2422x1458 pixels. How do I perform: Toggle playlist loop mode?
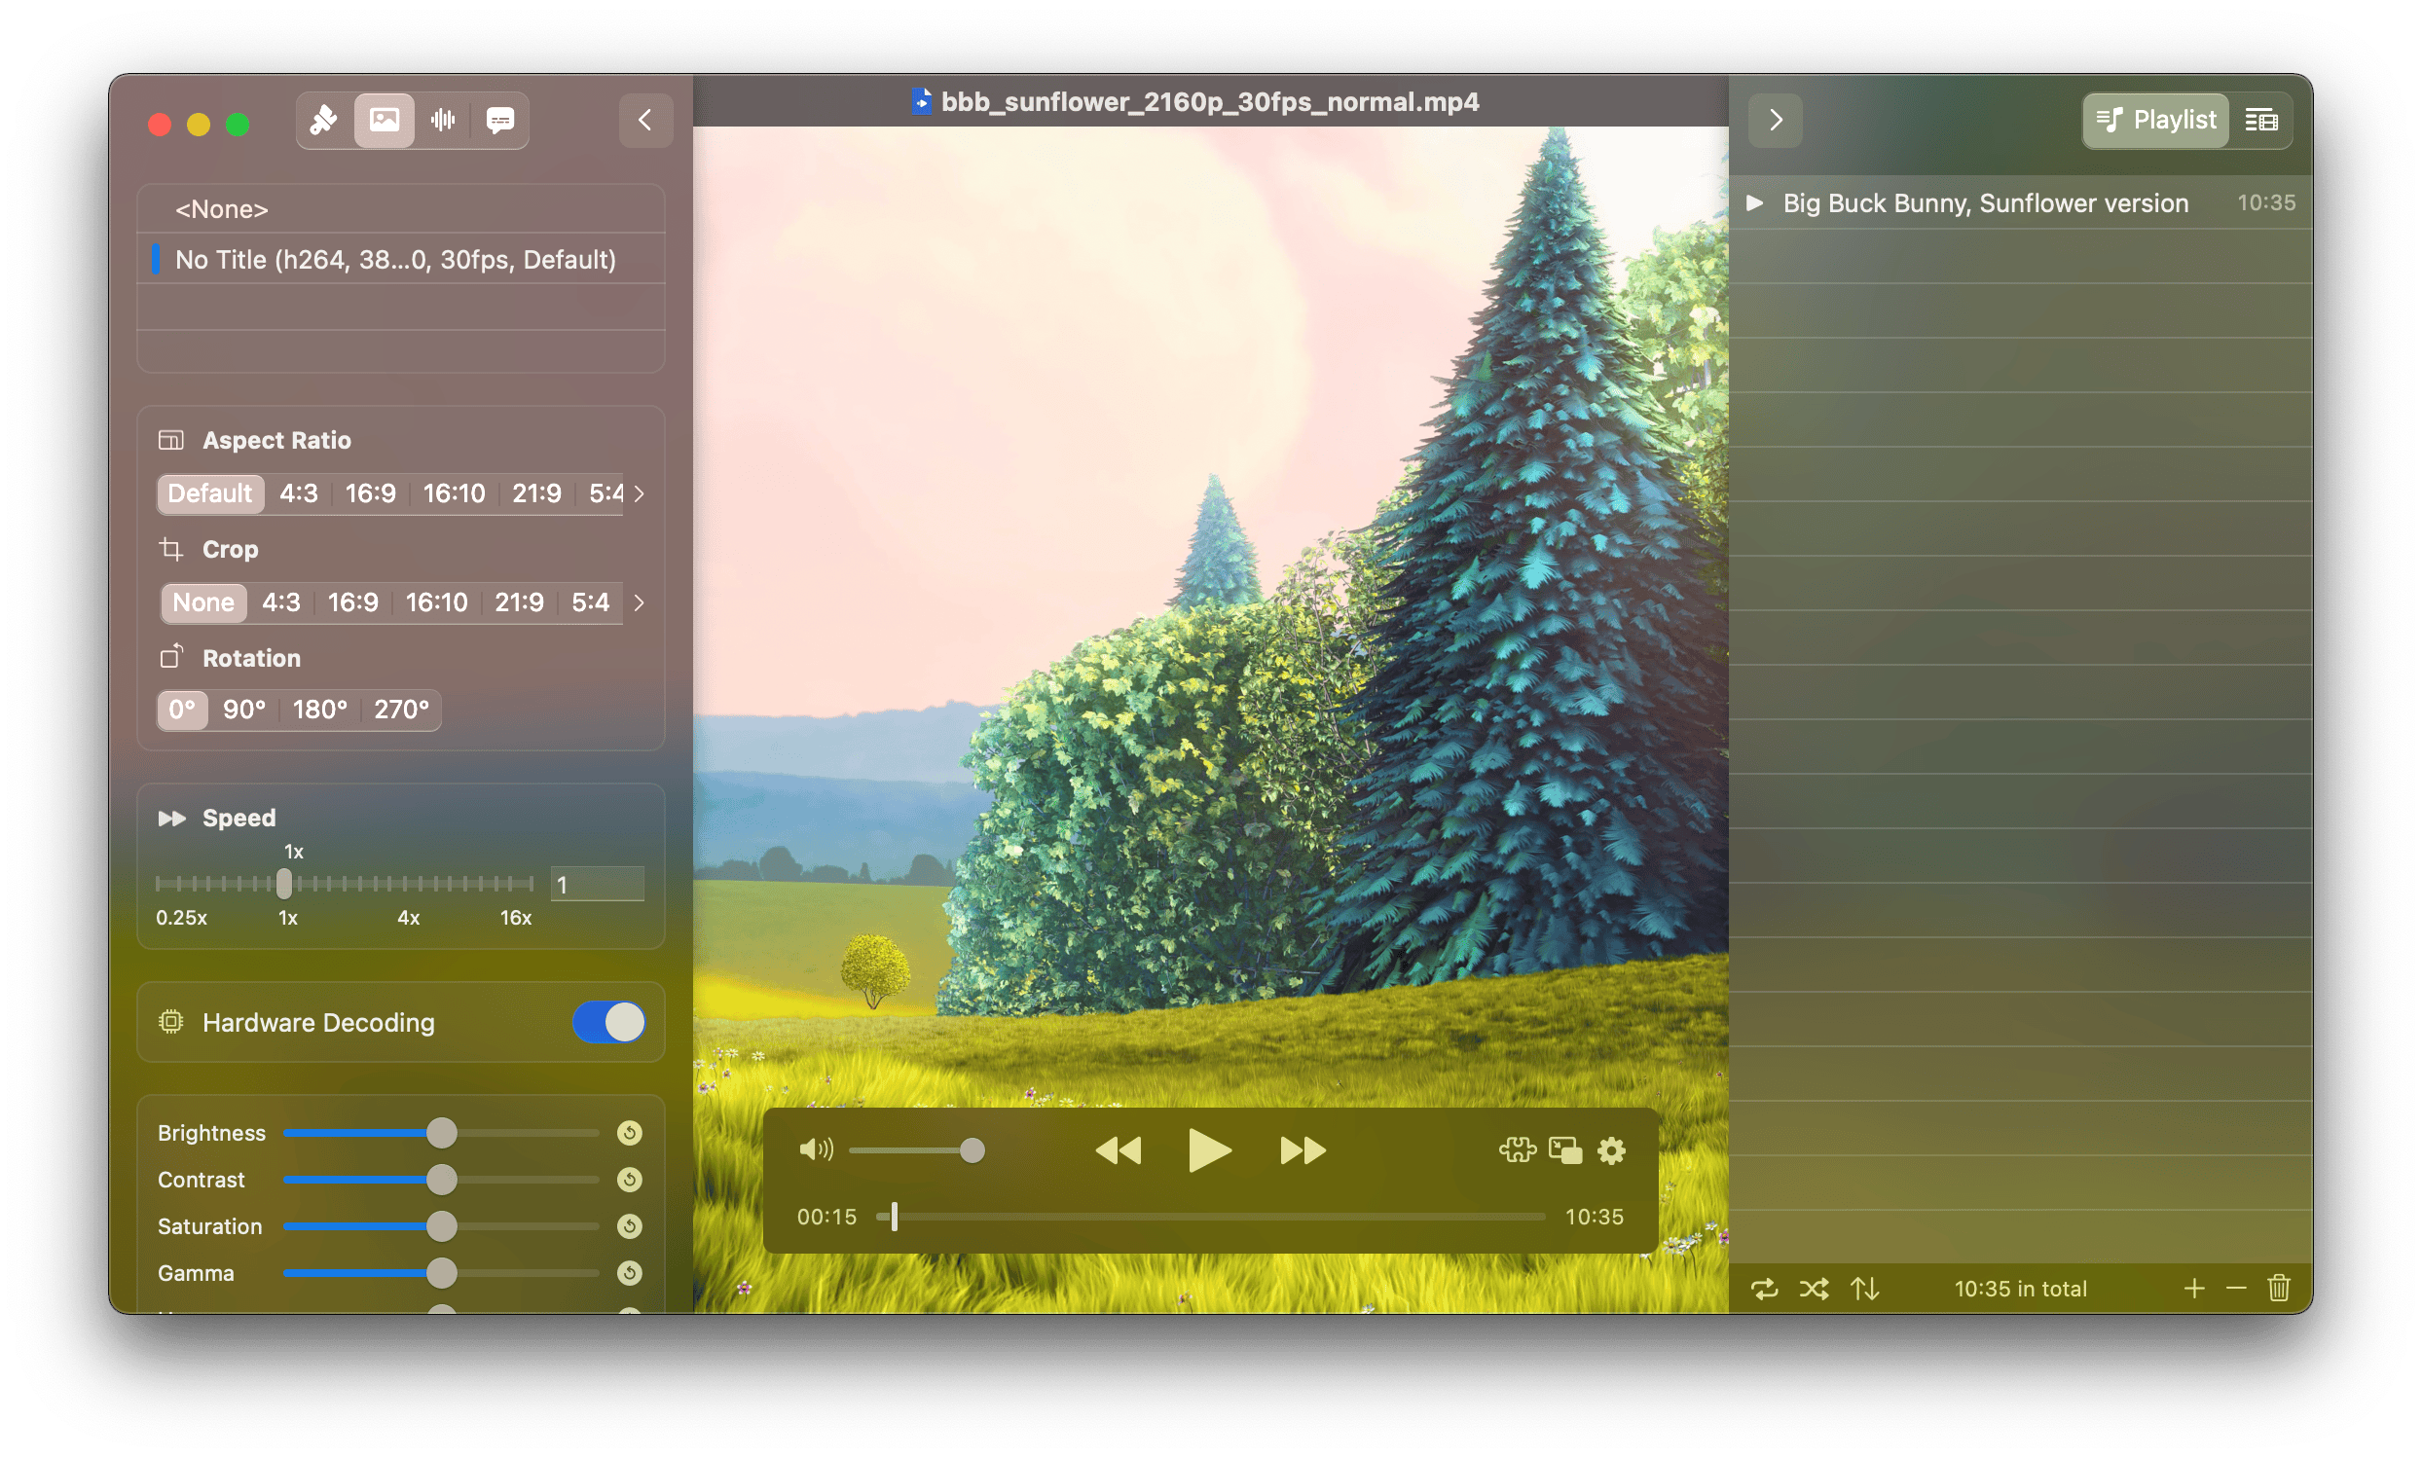click(x=1765, y=1289)
